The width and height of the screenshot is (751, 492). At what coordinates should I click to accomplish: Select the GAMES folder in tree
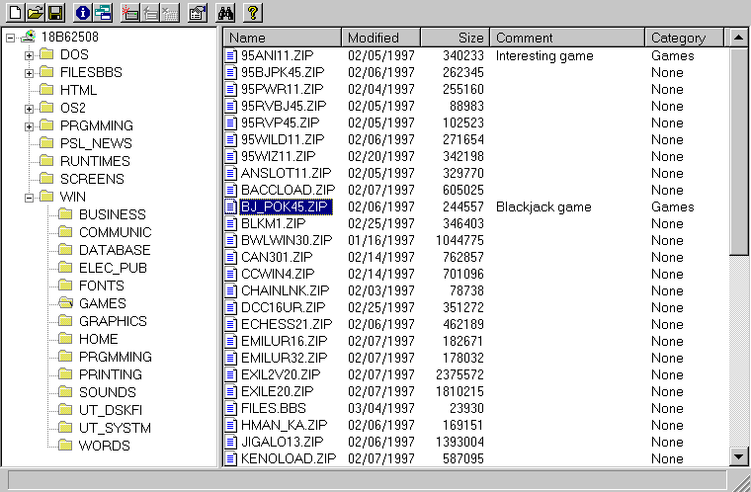(x=102, y=303)
